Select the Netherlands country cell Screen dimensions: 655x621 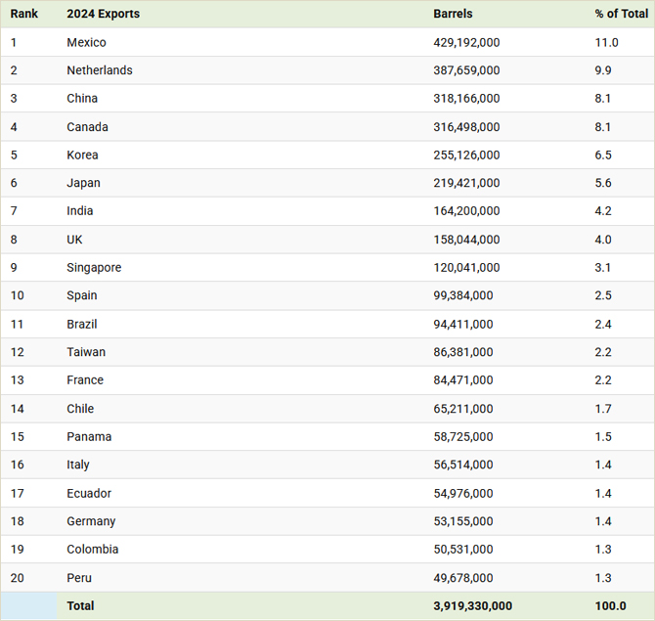[100, 70]
